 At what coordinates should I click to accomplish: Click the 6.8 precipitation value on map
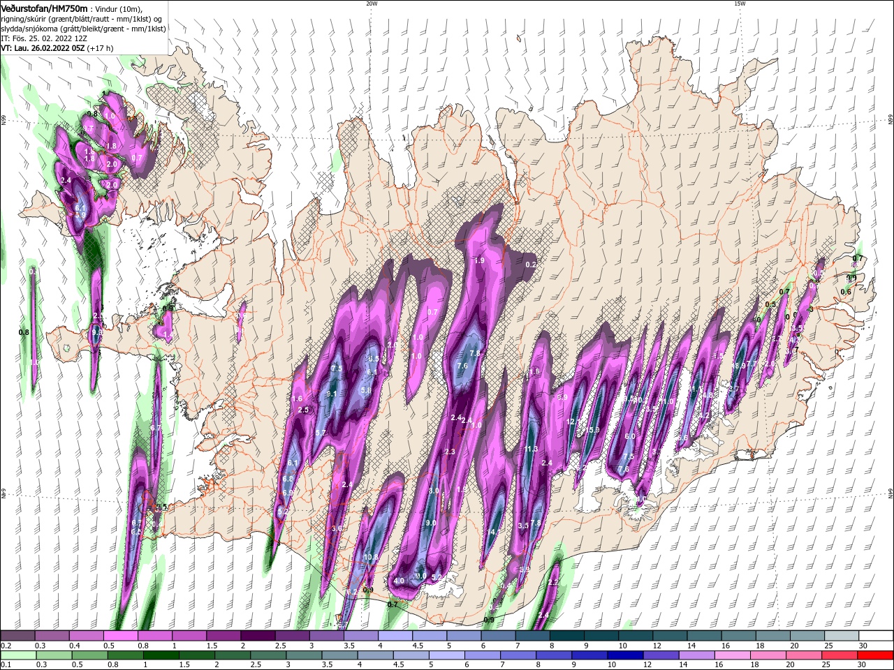click(x=288, y=479)
